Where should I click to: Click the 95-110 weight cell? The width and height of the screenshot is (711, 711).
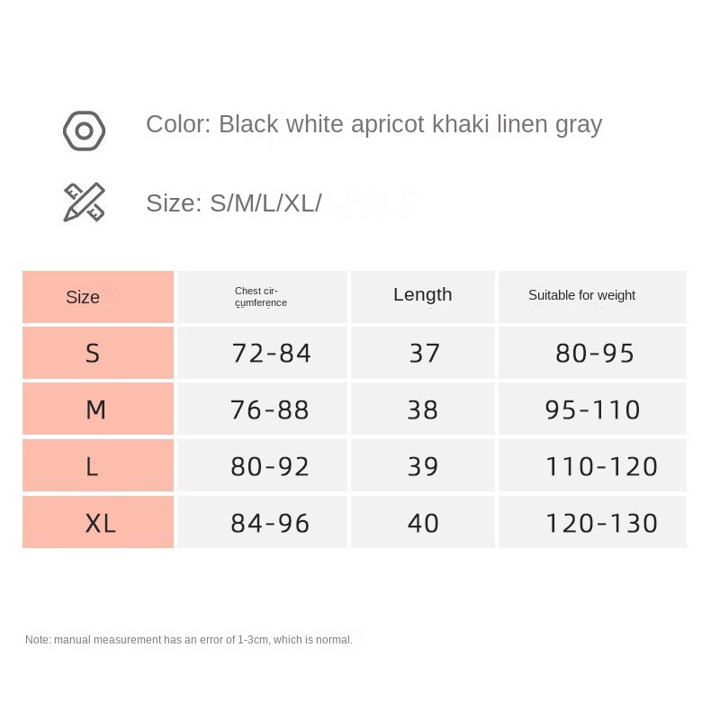point(593,410)
